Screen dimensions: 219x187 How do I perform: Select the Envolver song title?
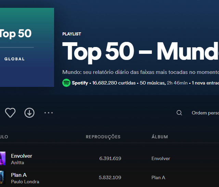pos(22,156)
